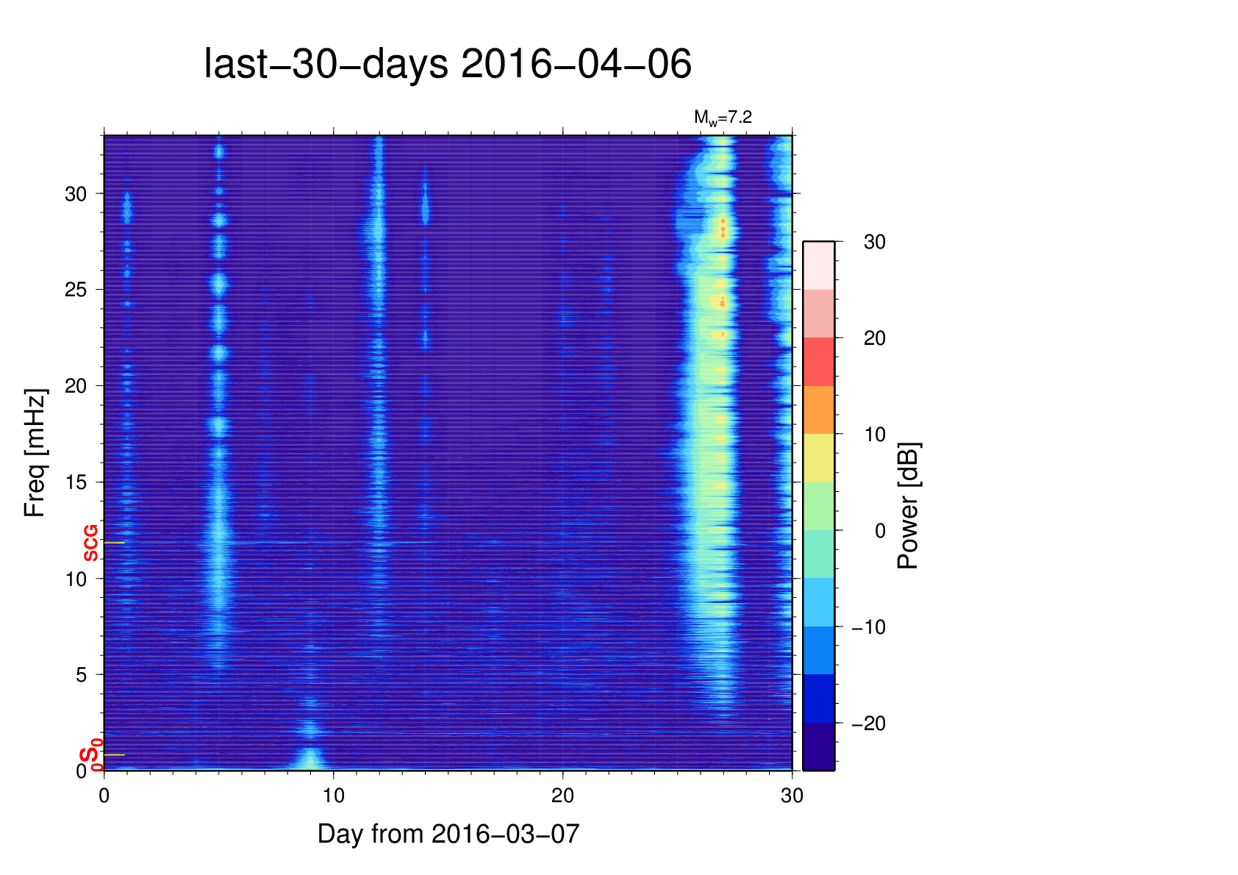Select the yellow segment of the colorbar
Image resolution: width=1238 pixels, height=875 pixels.
point(818,457)
